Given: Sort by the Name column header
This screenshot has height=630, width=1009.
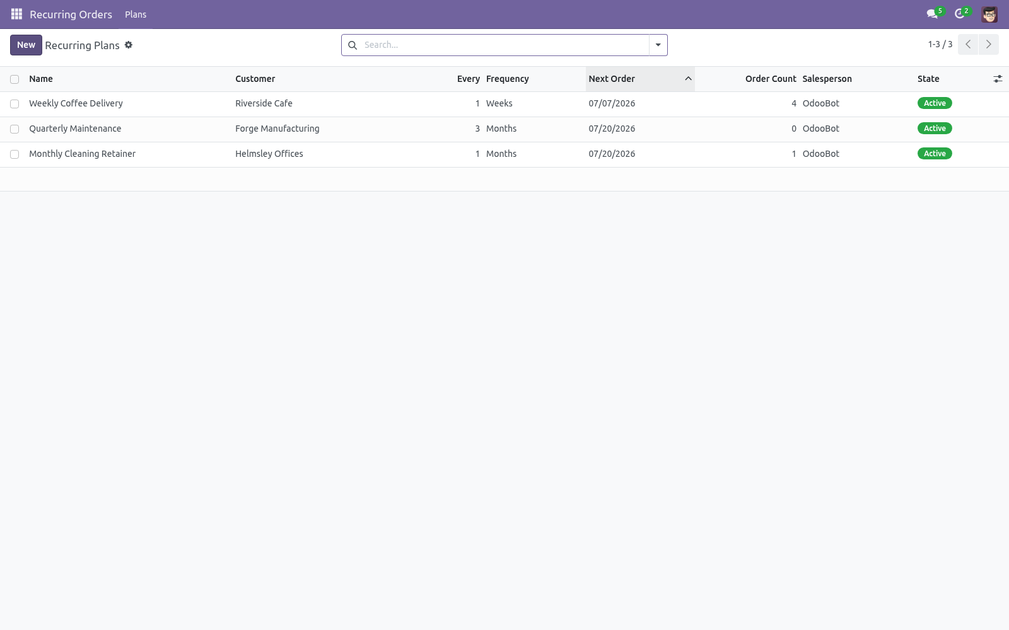Looking at the screenshot, I should [41, 79].
